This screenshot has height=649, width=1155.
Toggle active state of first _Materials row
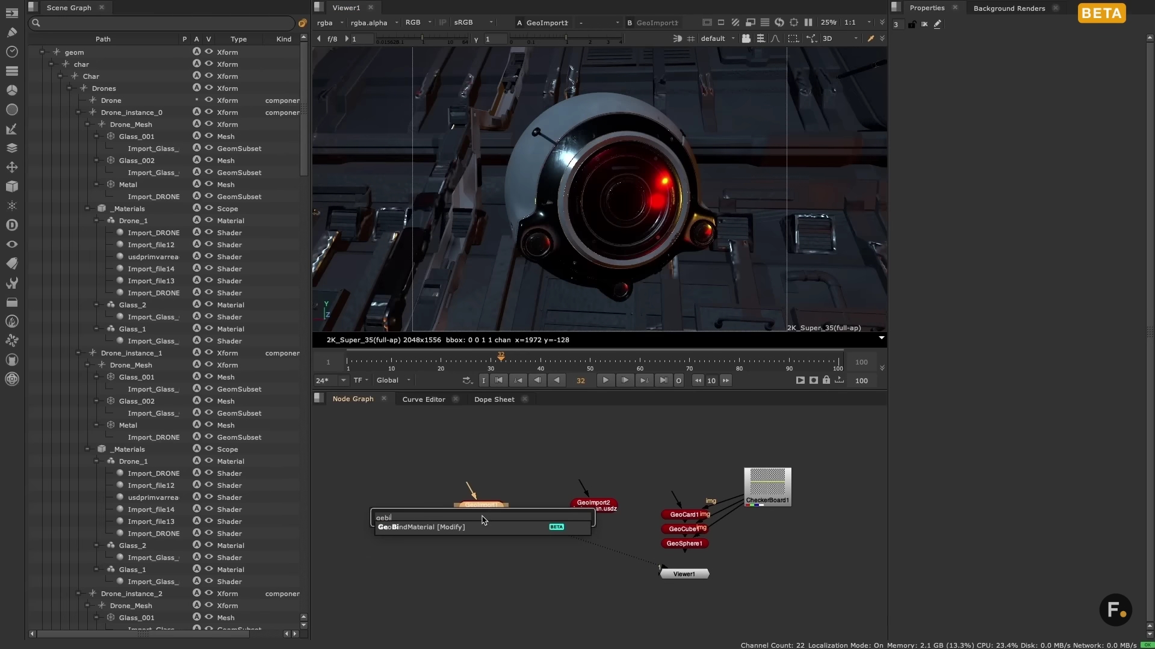pos(197,208)
